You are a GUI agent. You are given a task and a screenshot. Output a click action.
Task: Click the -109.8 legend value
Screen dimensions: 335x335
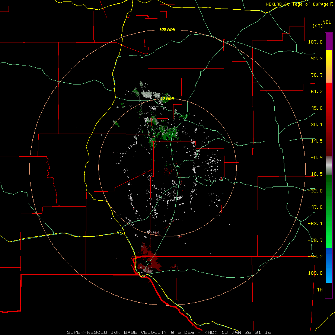314,273
